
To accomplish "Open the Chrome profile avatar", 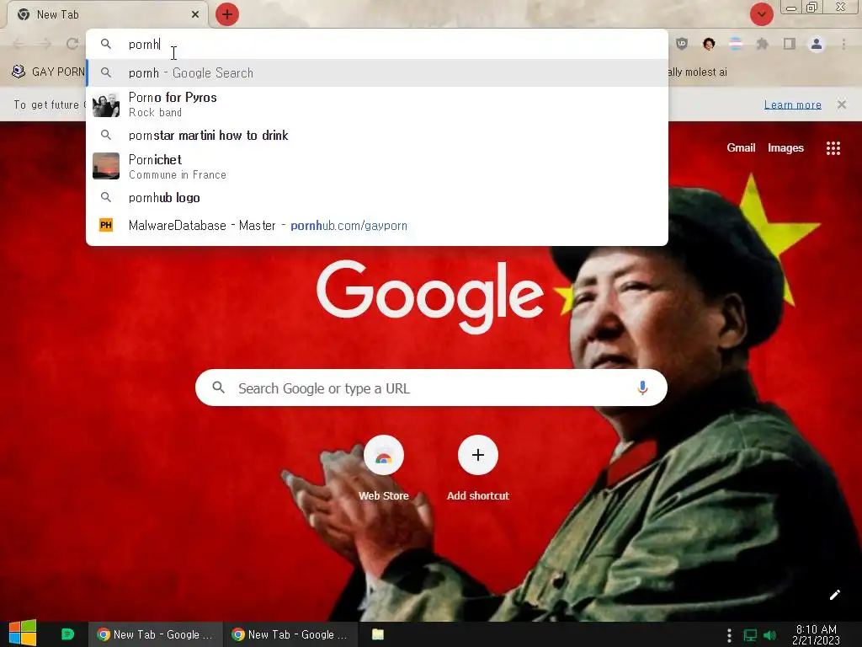I will coord(817,44).
